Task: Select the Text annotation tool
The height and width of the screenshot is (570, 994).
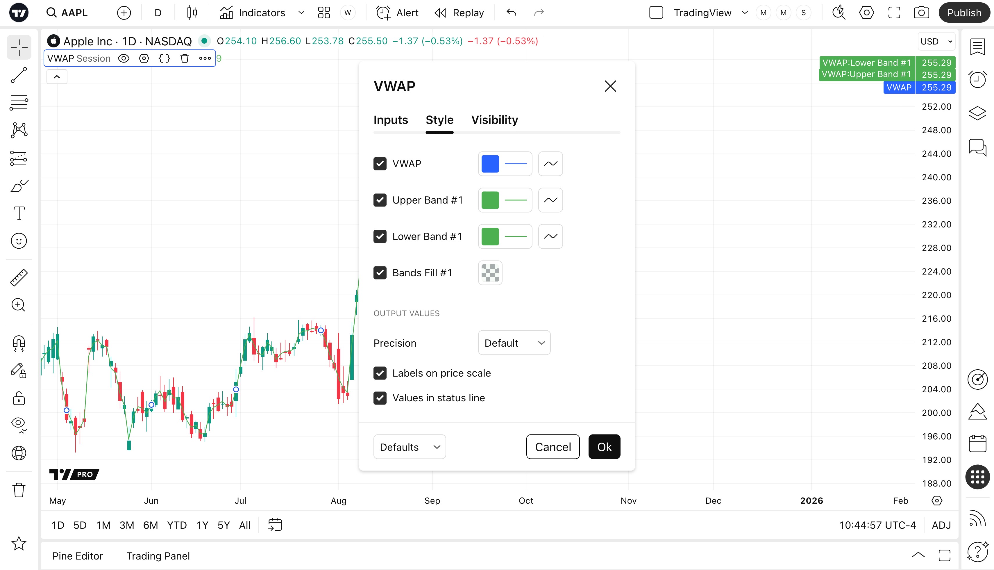Action: coord(19,213)
